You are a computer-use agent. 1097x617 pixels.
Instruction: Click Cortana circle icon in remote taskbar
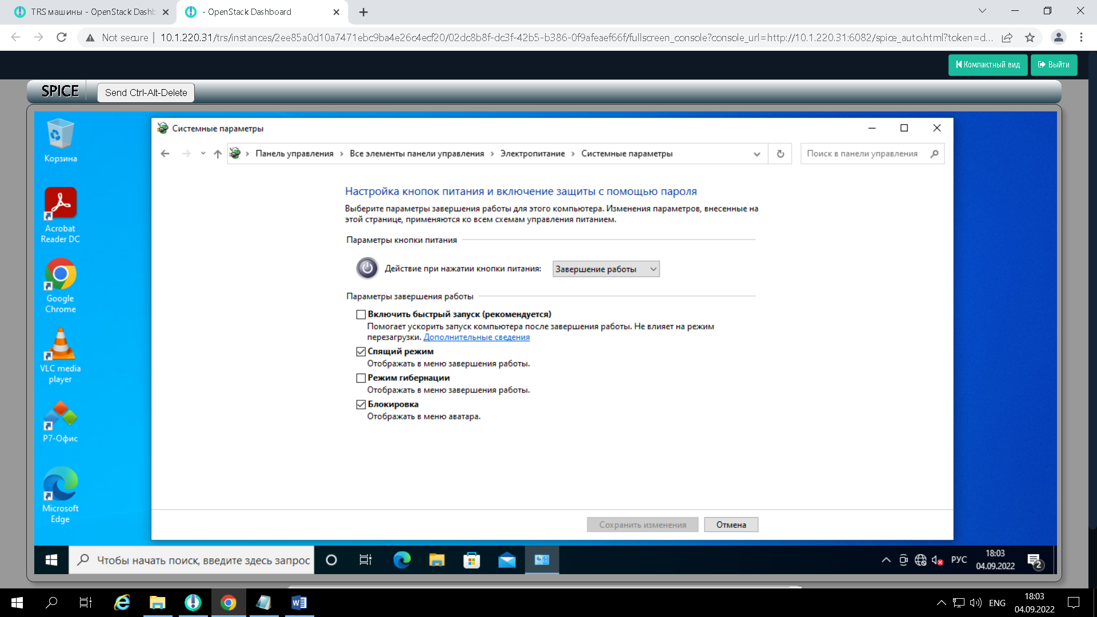331,560
